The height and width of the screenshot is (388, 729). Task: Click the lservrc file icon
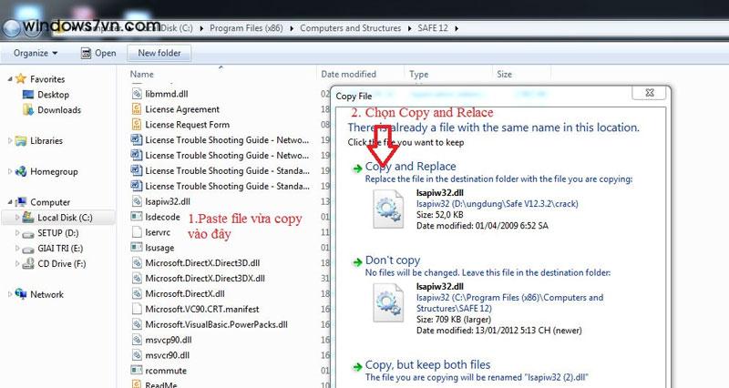(x=136, y=232)
